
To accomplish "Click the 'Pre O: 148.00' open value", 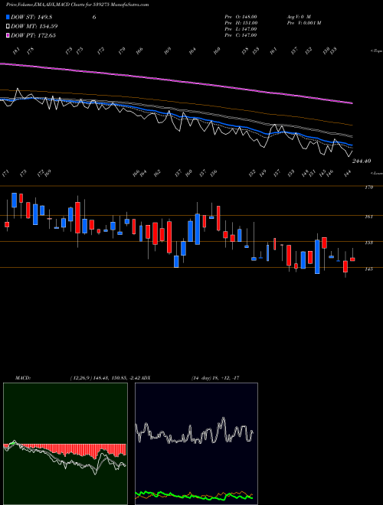I will tap(241, 17).
